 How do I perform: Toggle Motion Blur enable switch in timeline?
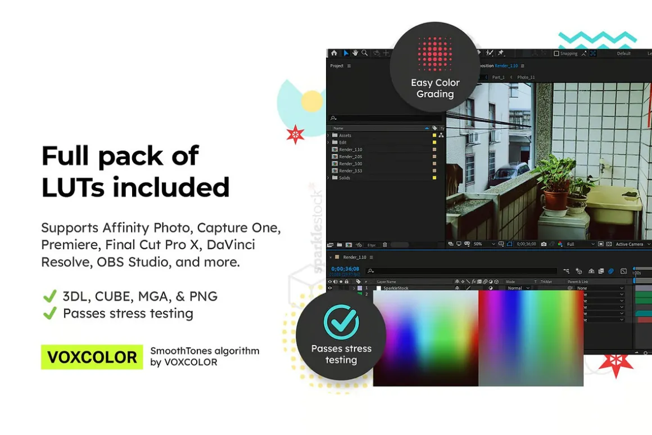coord(611,271)
